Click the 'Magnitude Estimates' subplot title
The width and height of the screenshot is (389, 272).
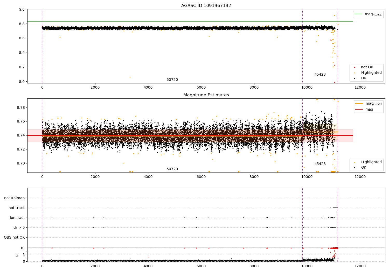click(206, 95)
